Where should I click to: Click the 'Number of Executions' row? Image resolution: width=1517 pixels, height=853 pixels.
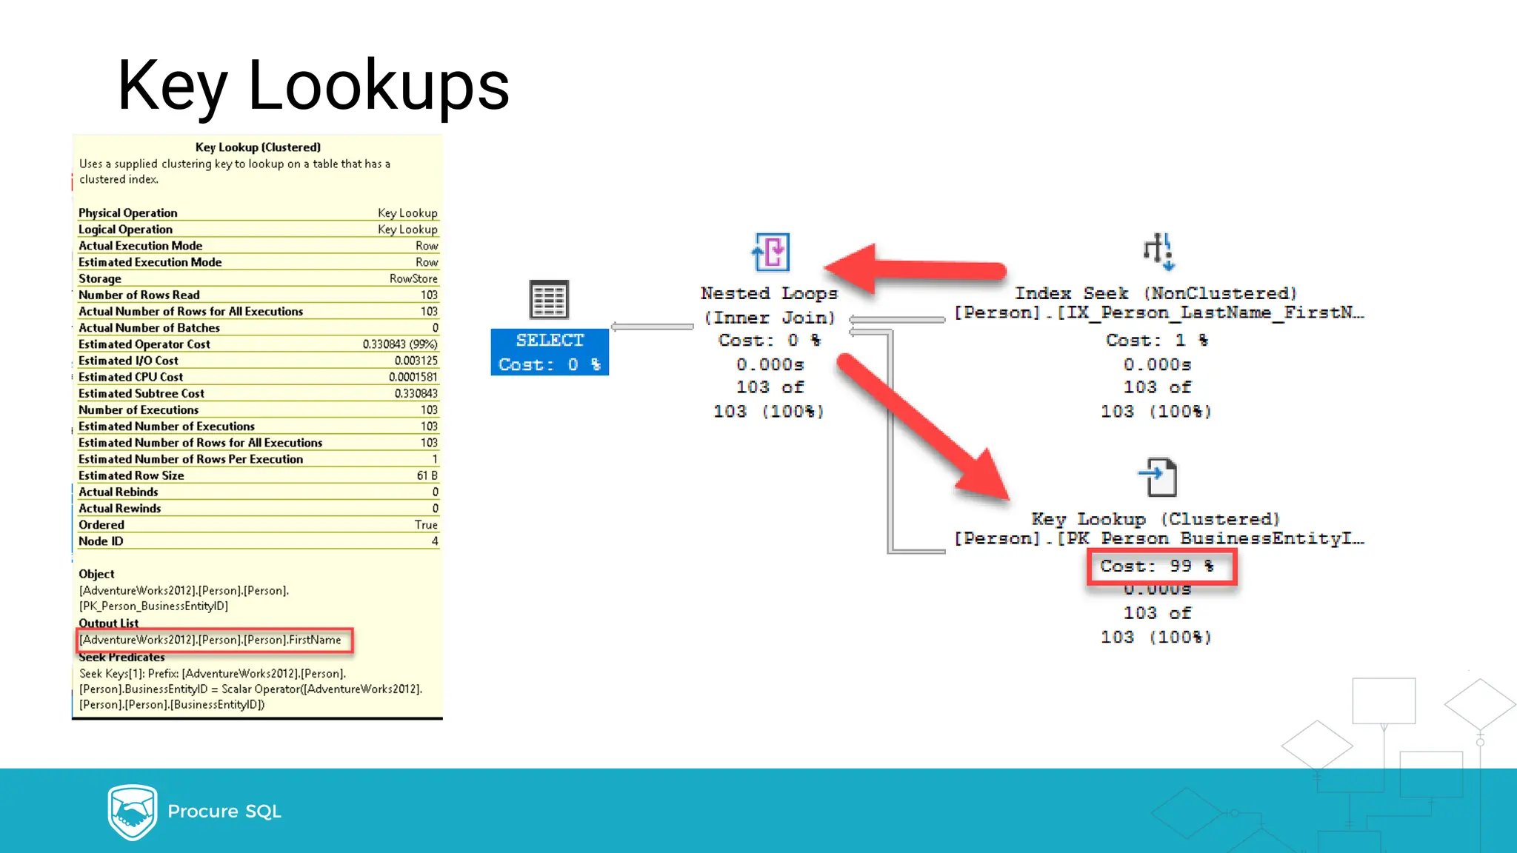pos(258,410)
